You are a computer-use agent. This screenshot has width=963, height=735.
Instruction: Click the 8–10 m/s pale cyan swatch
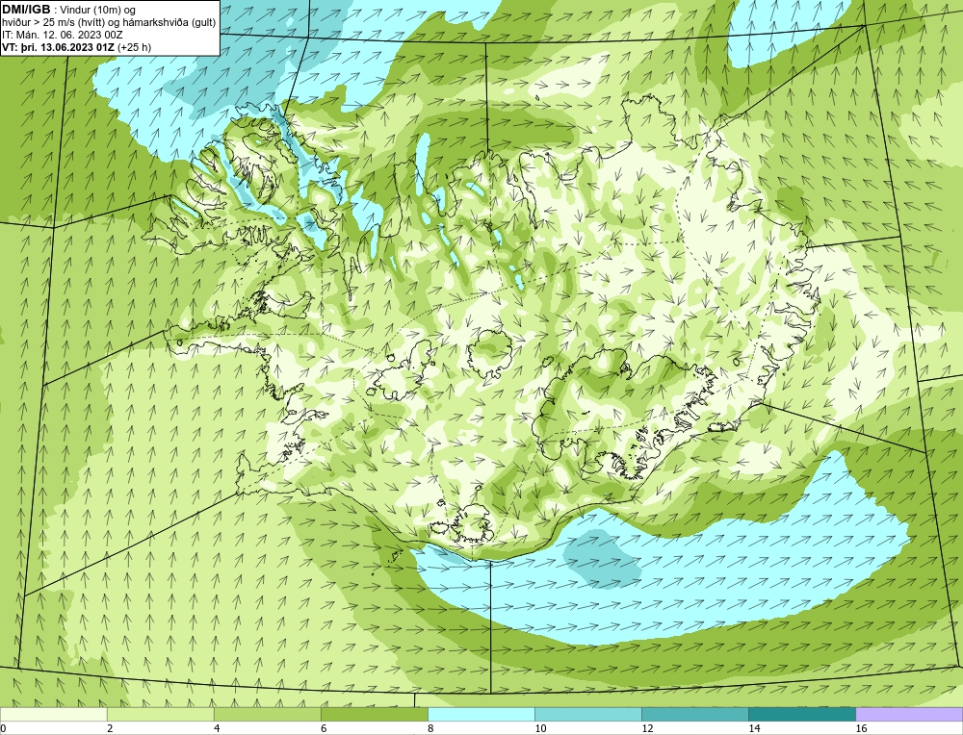481,714
